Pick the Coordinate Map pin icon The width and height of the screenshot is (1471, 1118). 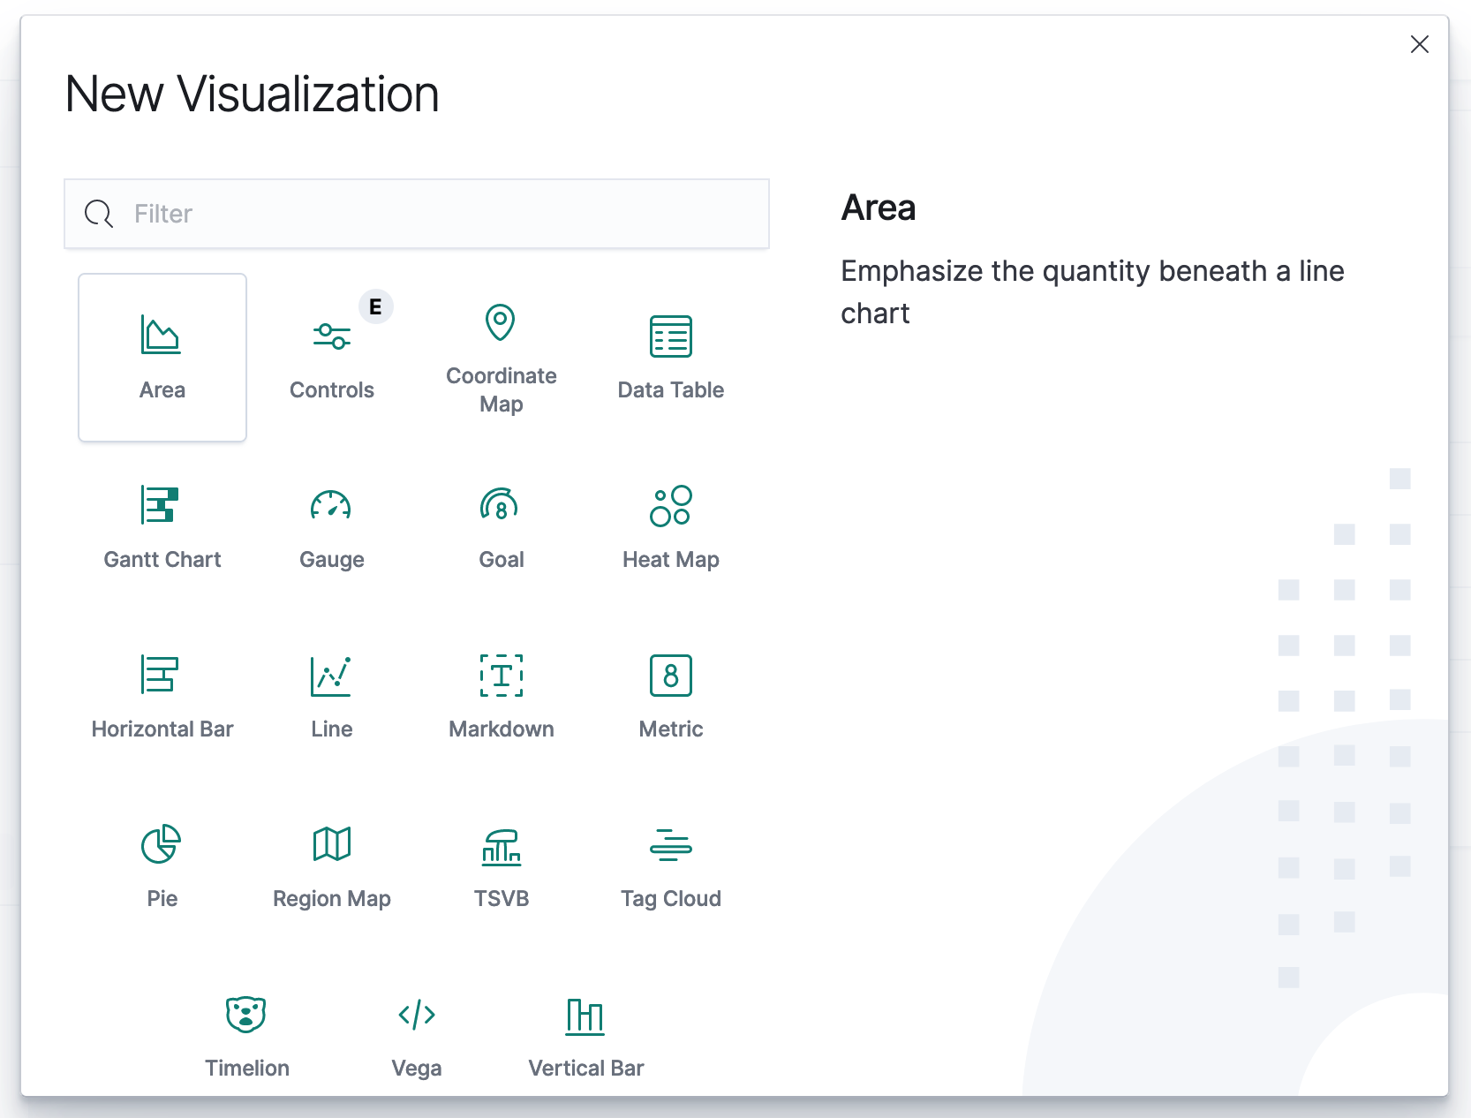click(x=501, y=323)
